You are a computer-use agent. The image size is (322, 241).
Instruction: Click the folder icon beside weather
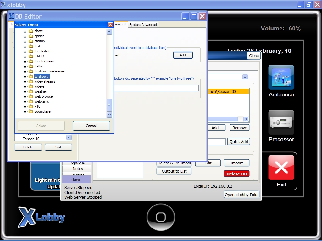31,91
